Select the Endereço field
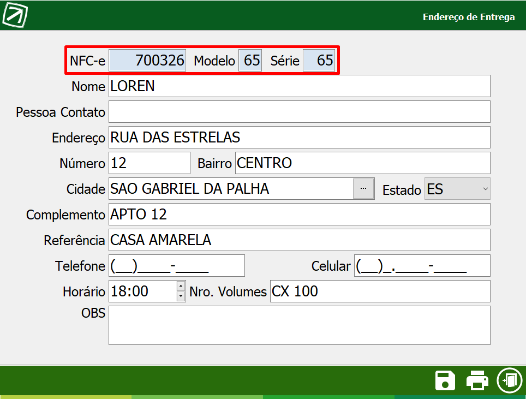This screenshot has width=526, height=399. tap(299, 137)
